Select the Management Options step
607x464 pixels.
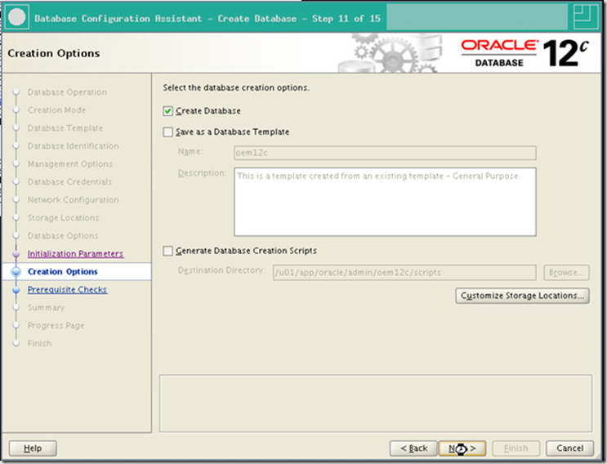coord(69,164)
